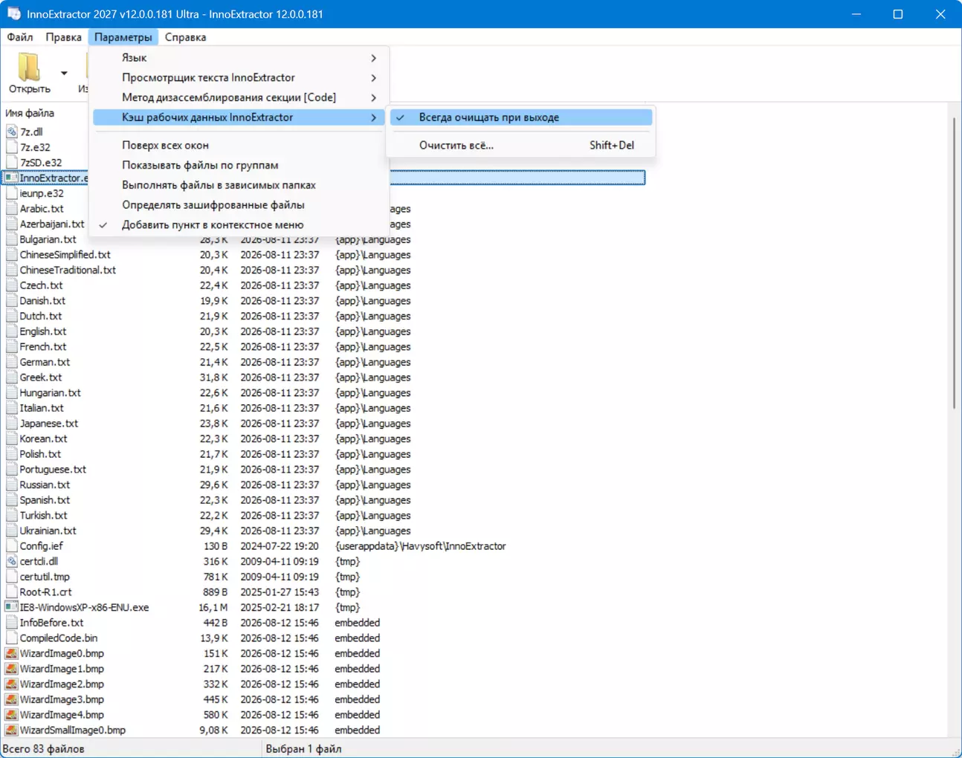Click the WizardImage4.bmp image icon
The width and height of the screenshot is (962, 758).
[x=11, y=715]
